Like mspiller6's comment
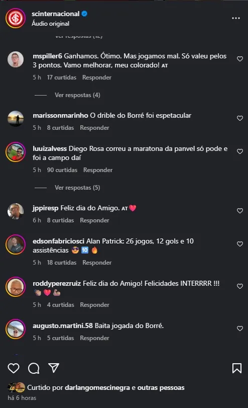248x408 pixels. (240, 59)
